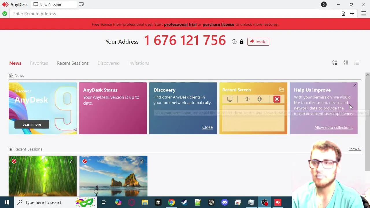370x208 pixels.
Task: Click Allow data collection link
Action: (x=334, y=127)
